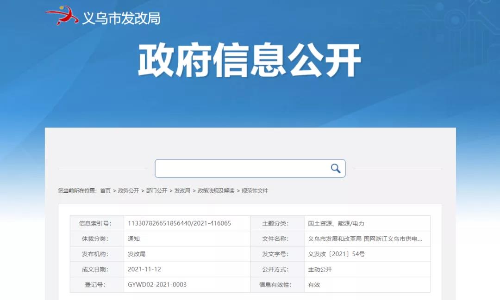Image resolution: width=500 pixels, height=300 pixels.
Task: Click topic value 国土资源、能源/电力
Action: (336, 224)
